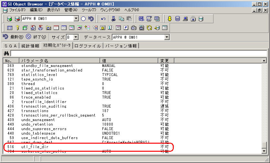Click the parameter search input field
Viewport: 270px width, 163px height.
(139, 53)
